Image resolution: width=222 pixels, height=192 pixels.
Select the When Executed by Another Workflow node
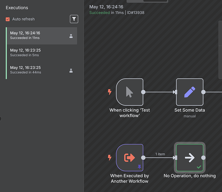[130, 157]
